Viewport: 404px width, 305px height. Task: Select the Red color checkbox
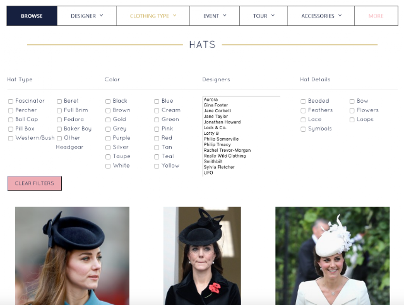pos(157,139)
